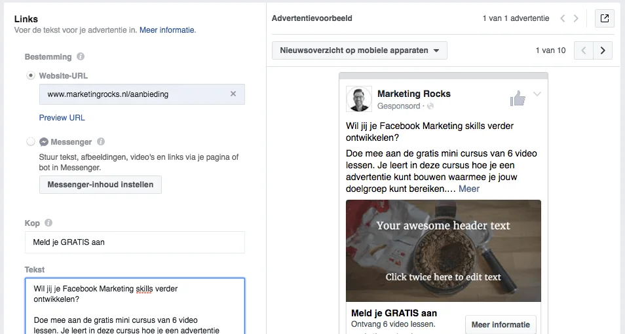Click info icon next to Bestemming

point(81,57)
